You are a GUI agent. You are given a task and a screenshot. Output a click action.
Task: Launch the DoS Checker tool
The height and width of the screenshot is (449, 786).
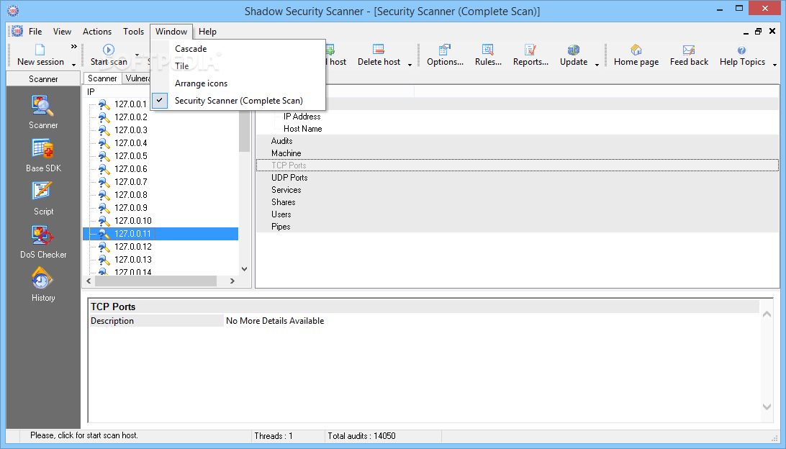[43, 235]
